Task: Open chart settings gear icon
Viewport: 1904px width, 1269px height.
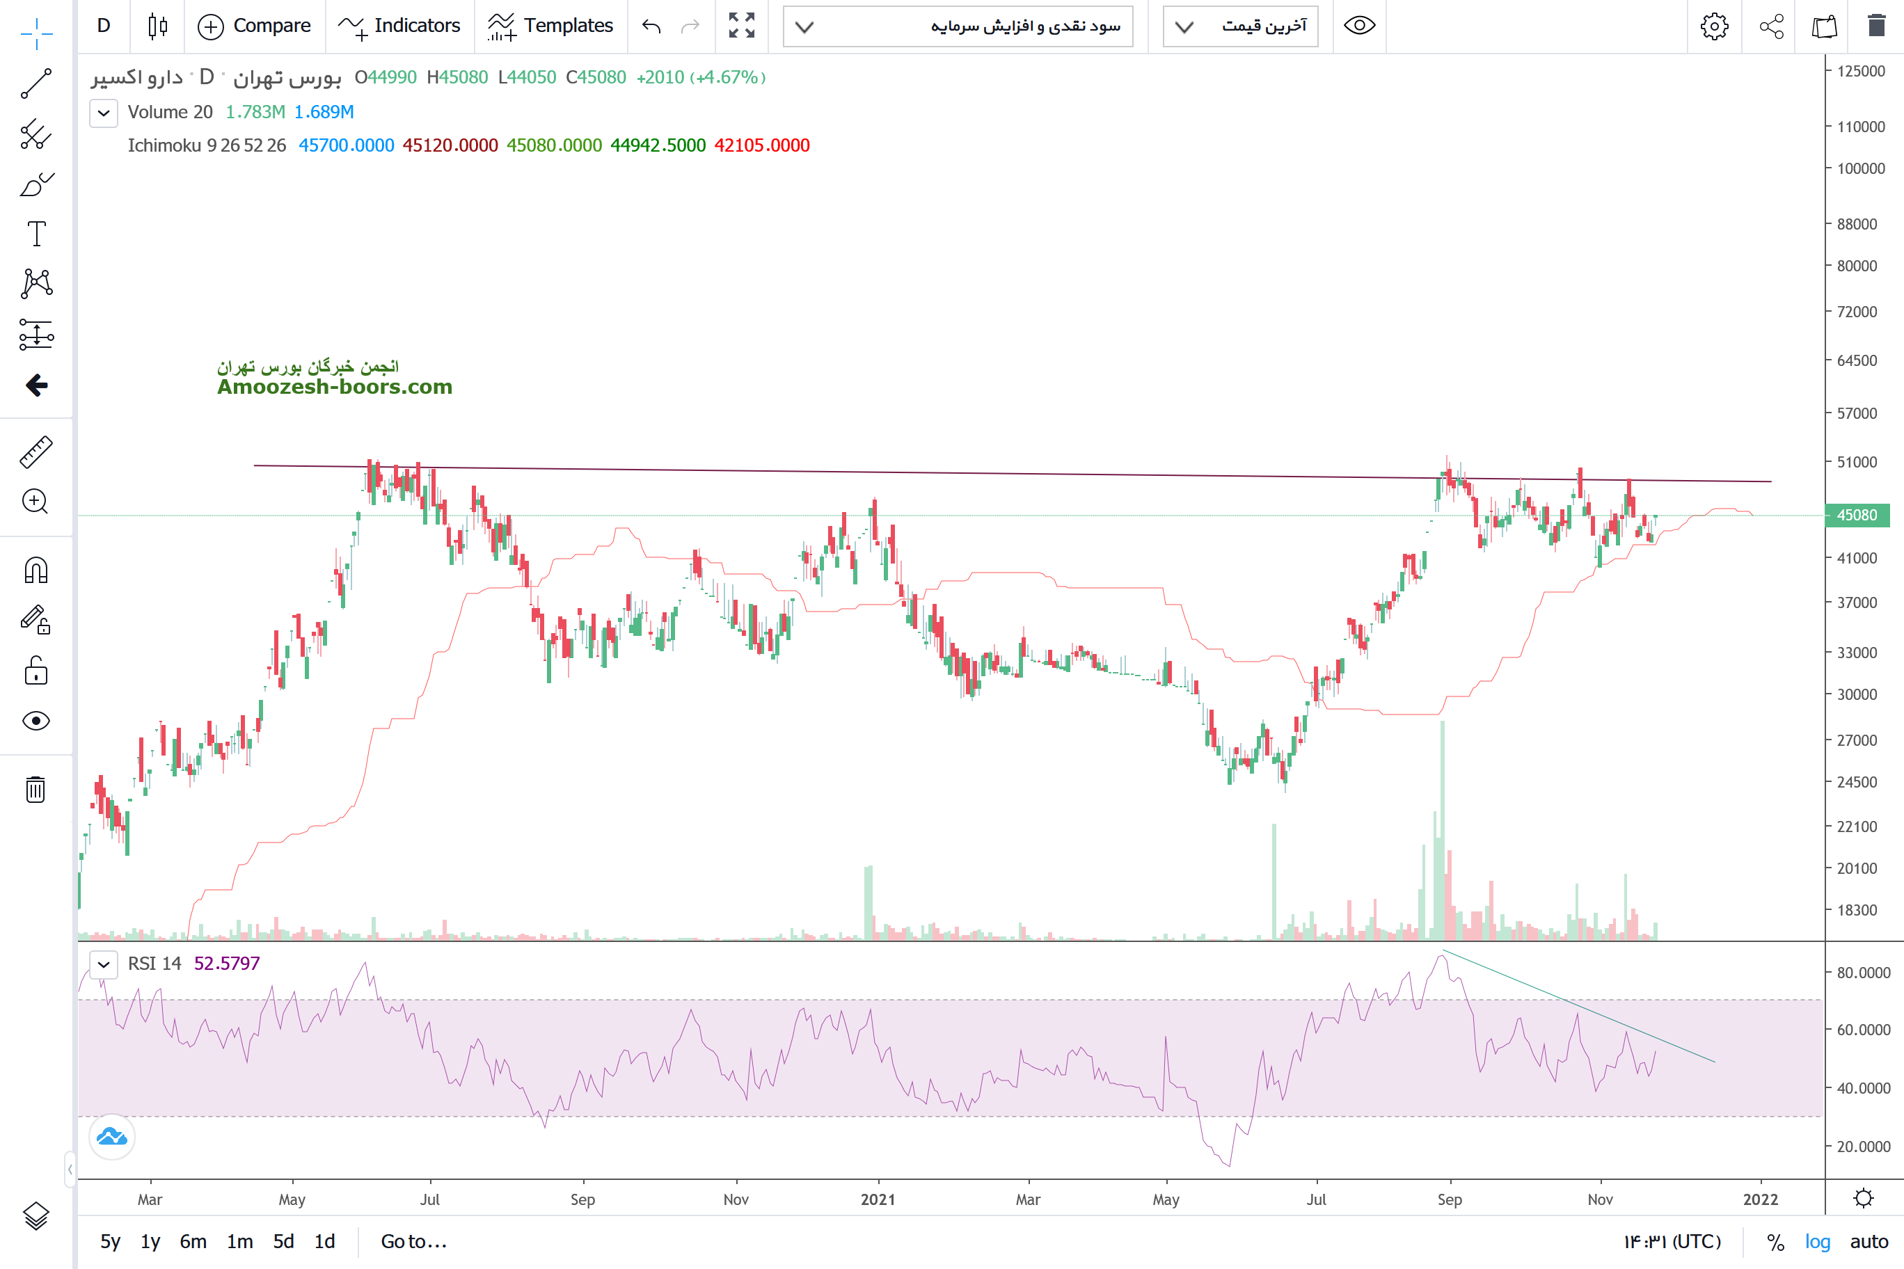Action: click(x=1714, y=26)
